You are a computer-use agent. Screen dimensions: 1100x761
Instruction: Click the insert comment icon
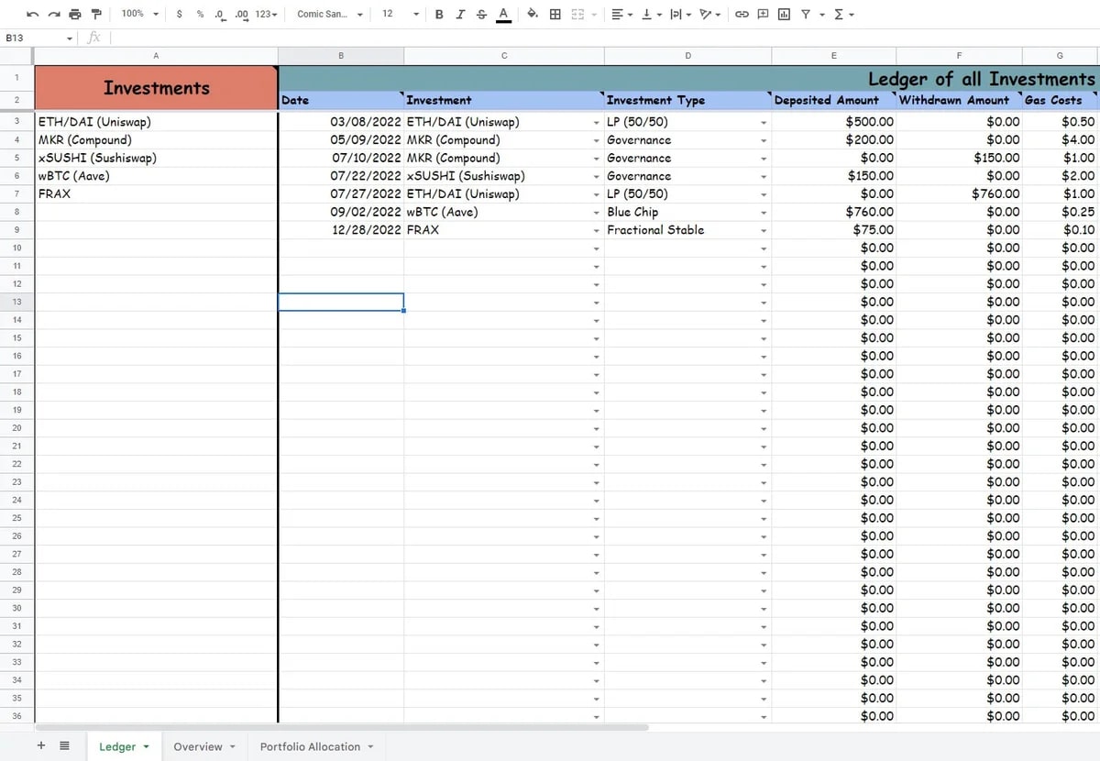click(x=764, y=15)
